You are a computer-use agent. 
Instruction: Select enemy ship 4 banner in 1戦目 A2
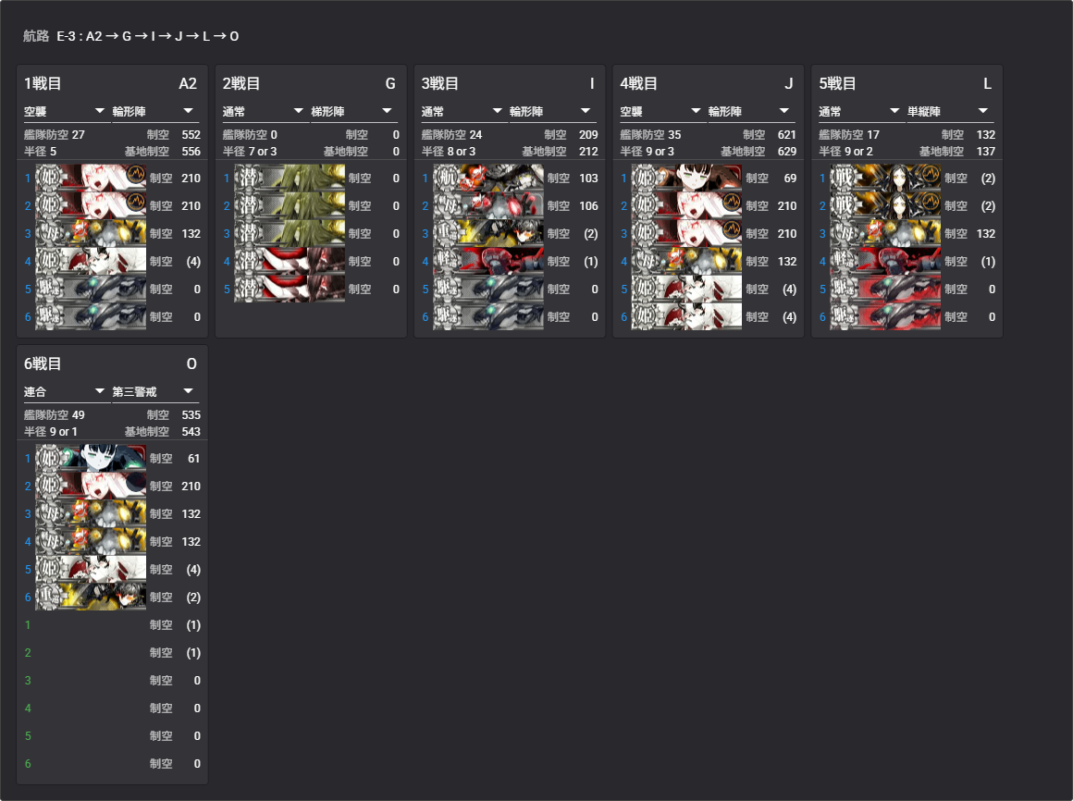(x=91, y=262)
